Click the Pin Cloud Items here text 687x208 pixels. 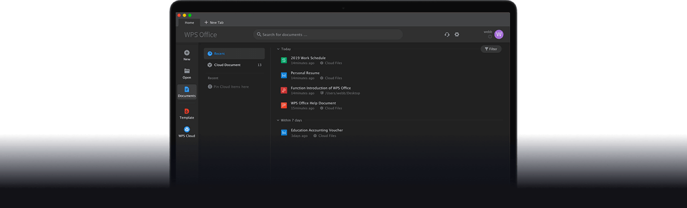231,87
